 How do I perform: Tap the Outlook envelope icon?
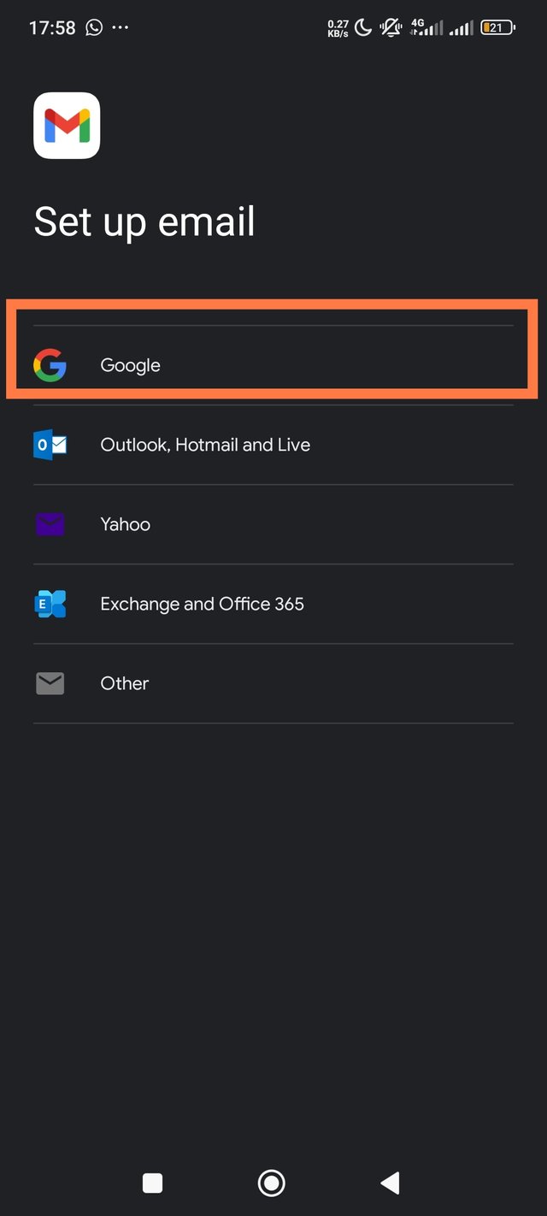coord(50,445)
